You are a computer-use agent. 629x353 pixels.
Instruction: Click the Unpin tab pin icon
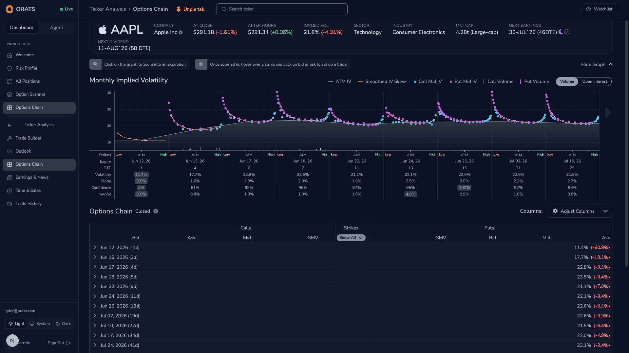click(179, 9)
